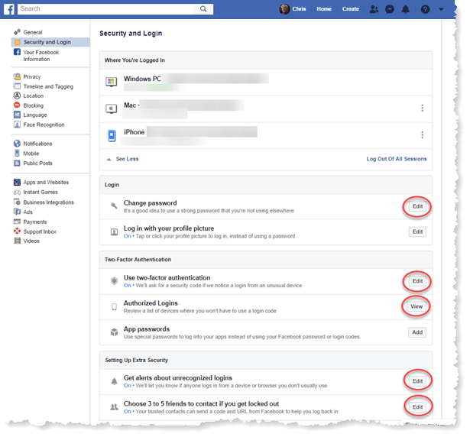The height and width of the screenshot is (437, 470).
Task: Click Add for App passwords
Action: click(417, 332)
